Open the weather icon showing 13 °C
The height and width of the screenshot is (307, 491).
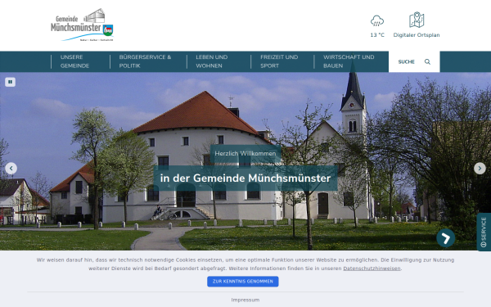pos(377,20)
